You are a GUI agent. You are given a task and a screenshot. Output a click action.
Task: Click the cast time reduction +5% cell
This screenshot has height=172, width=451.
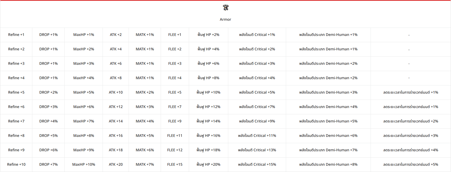(411, 164)
